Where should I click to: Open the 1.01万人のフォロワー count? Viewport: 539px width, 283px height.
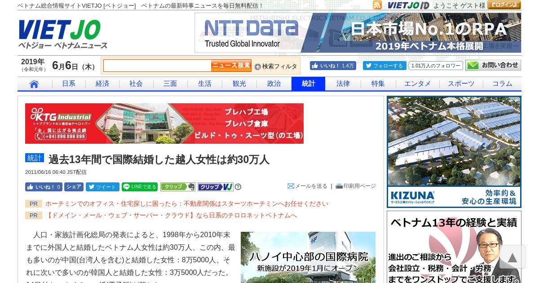click(x=436, y=66)
